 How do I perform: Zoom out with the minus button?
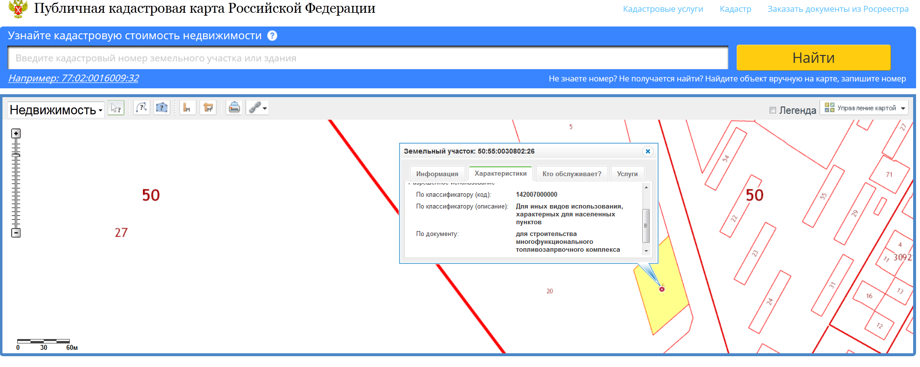point(16,233)
